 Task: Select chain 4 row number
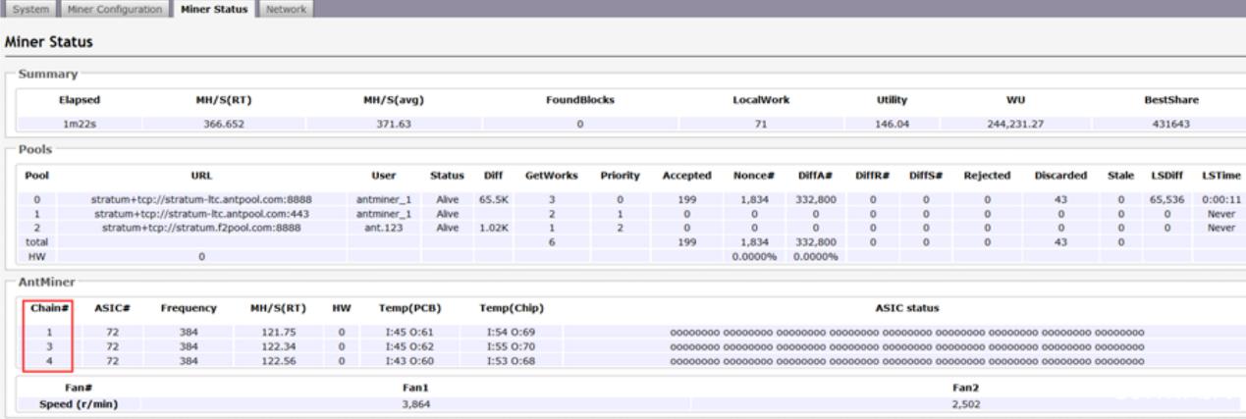click(48, 359)
